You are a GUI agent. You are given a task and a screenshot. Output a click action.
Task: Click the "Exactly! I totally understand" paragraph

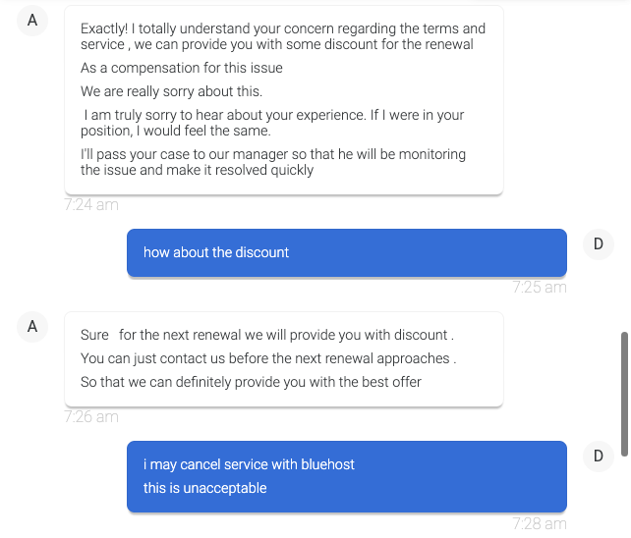click(283, 36)
